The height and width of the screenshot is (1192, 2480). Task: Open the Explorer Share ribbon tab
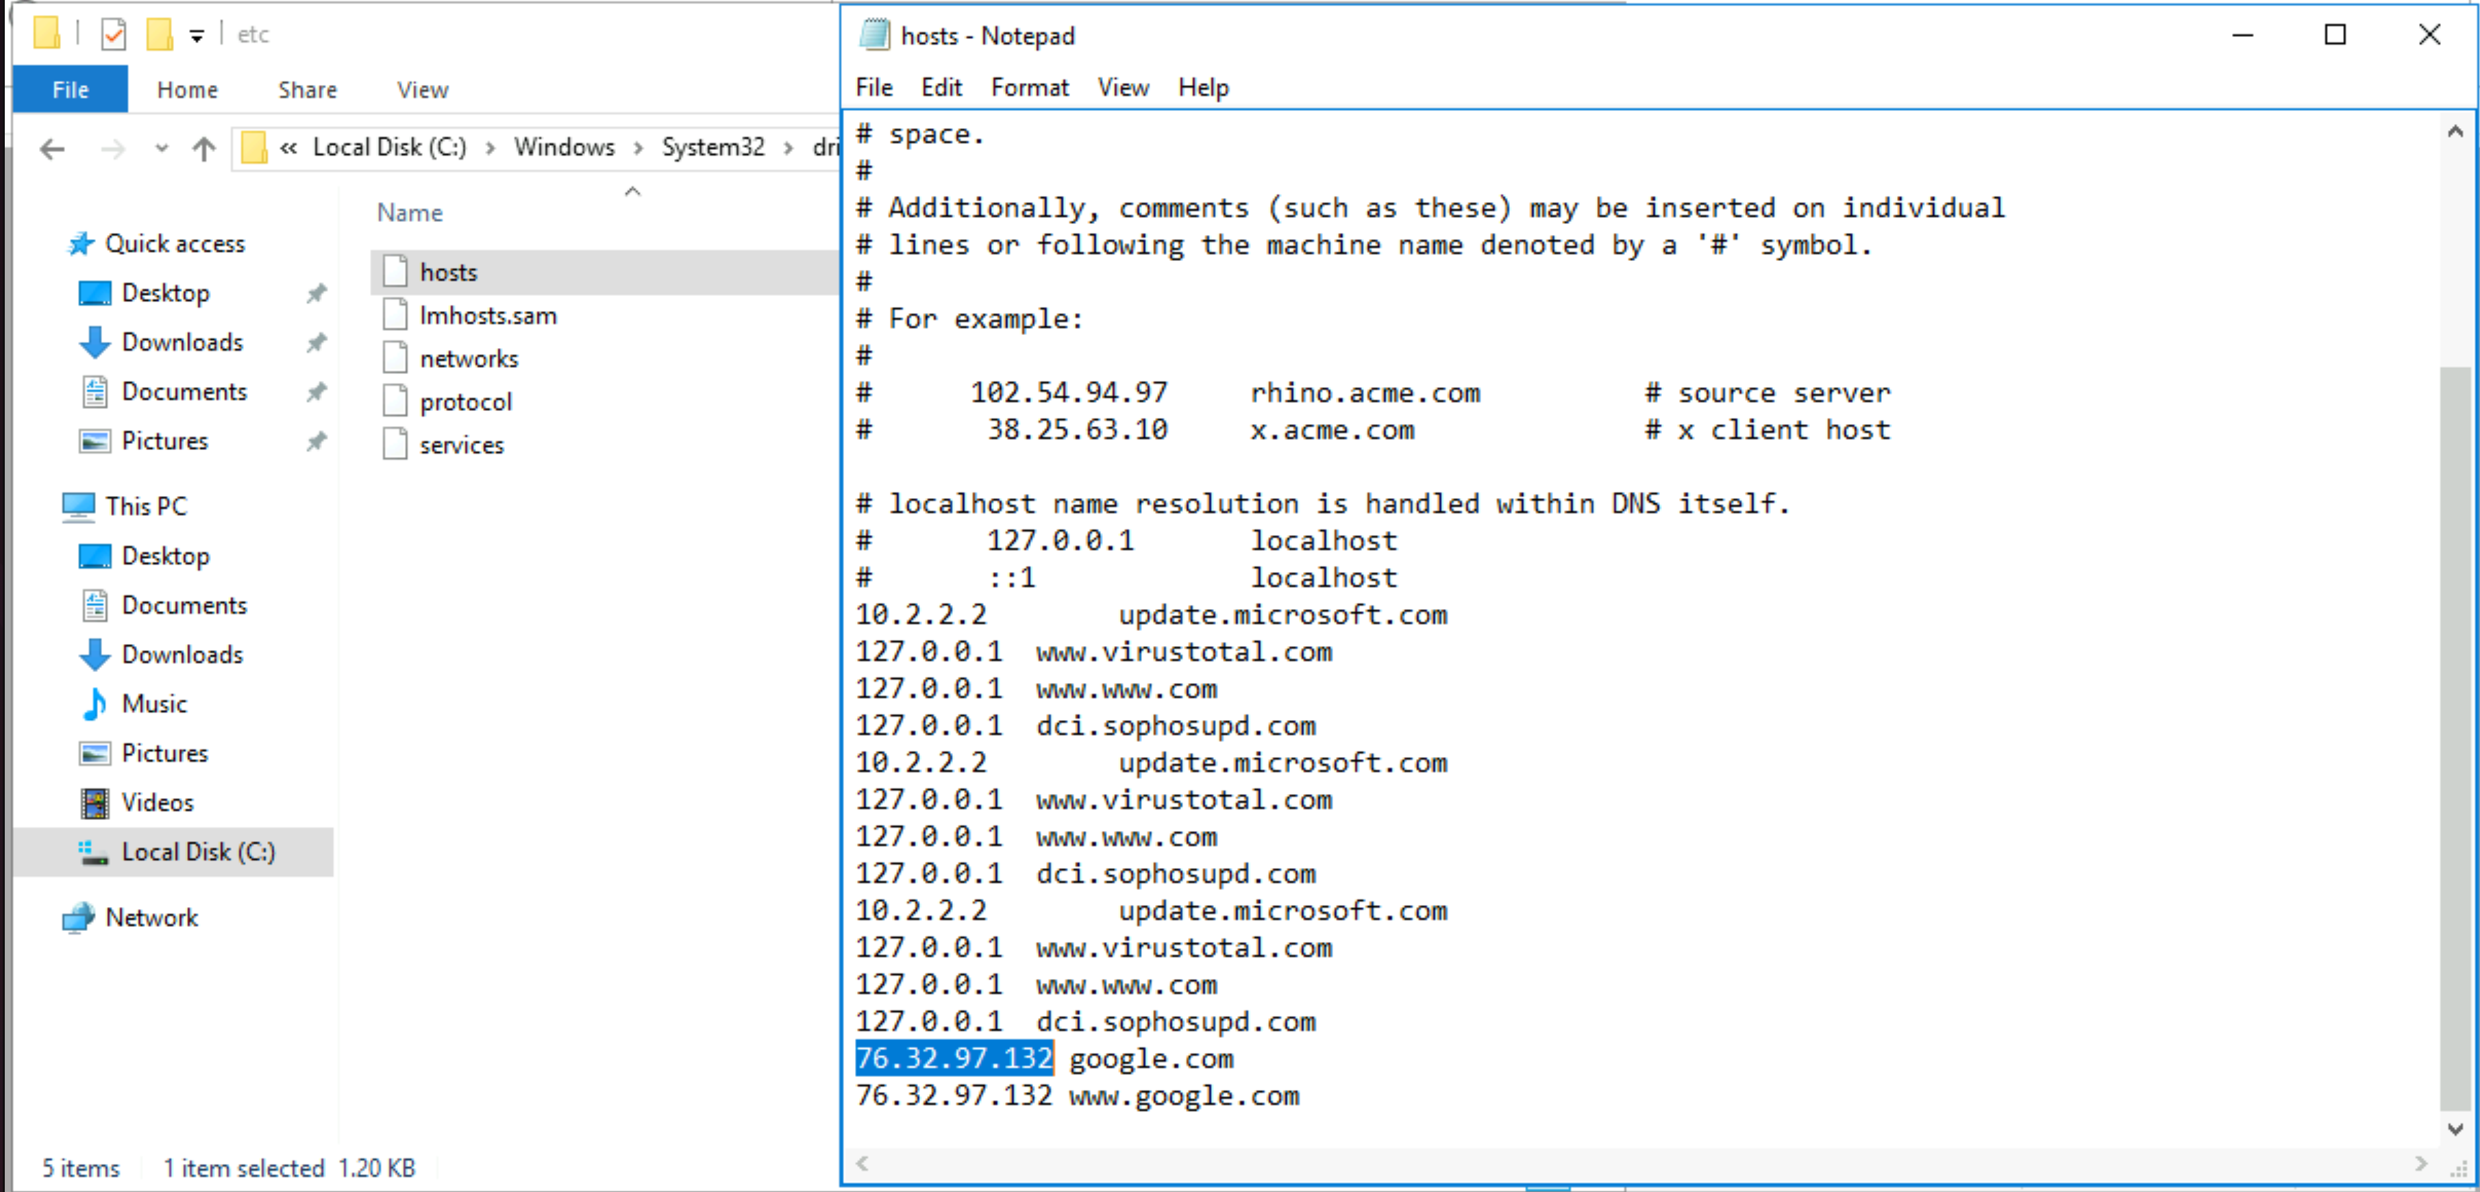307,90
